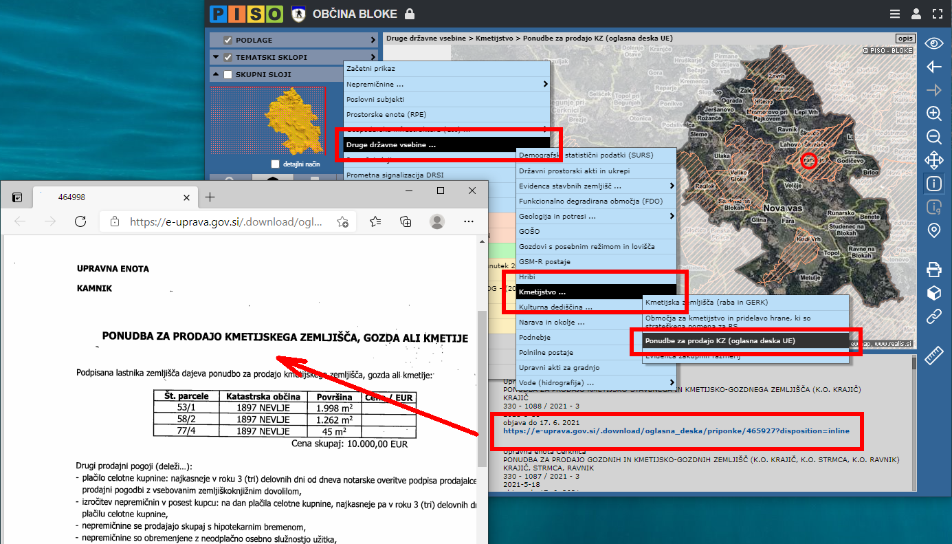Go to previous map view arrow

click(933, 67)
